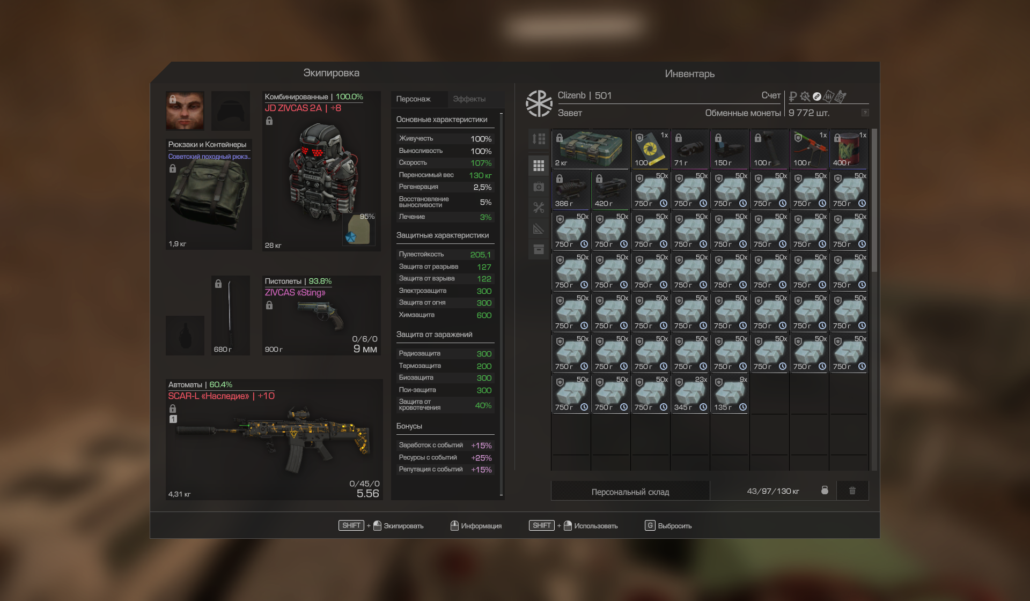Click the Экипировка panel header
Image resolution: width=1030 pixels, height=601 pixels.
[331, 73]
